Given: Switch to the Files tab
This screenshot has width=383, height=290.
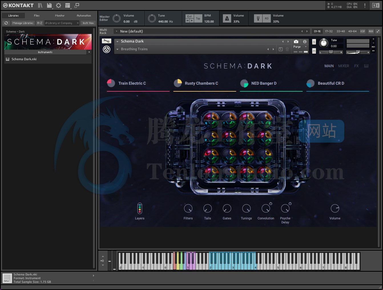Looking at the screenshot, I should pos(37,16).
